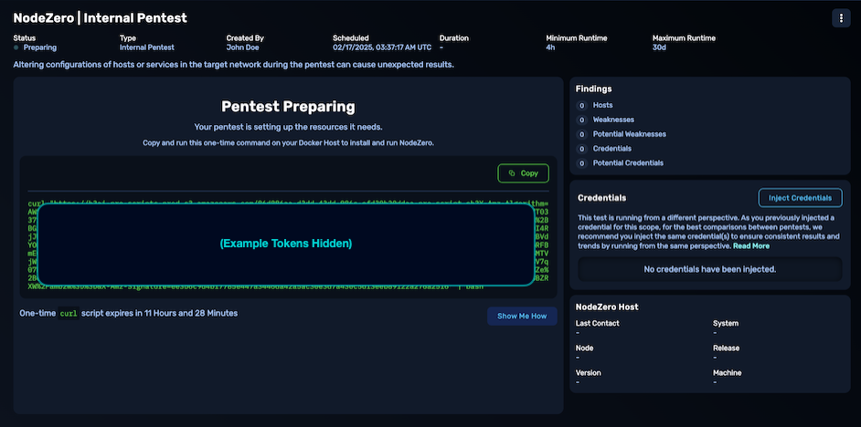861x427 pixels.
Task: Click the Pentest Preparing heading
Action: coord(288,107)
